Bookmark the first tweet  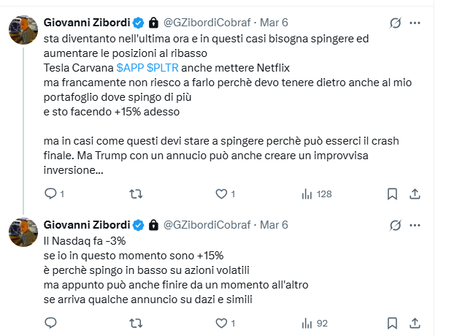click(392, 194)
